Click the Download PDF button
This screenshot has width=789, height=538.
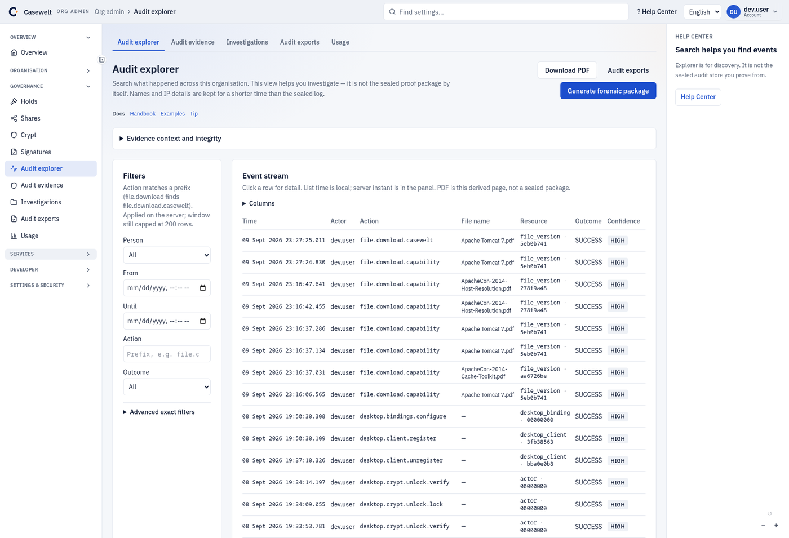coord(567,70)
